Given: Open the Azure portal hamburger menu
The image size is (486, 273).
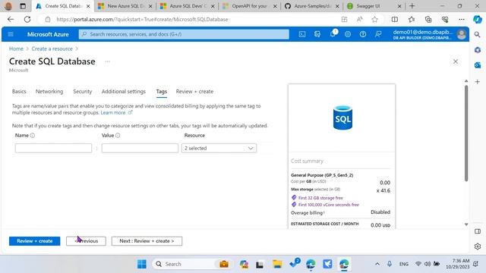Looking at the screenshot, I should pos(11,34).
